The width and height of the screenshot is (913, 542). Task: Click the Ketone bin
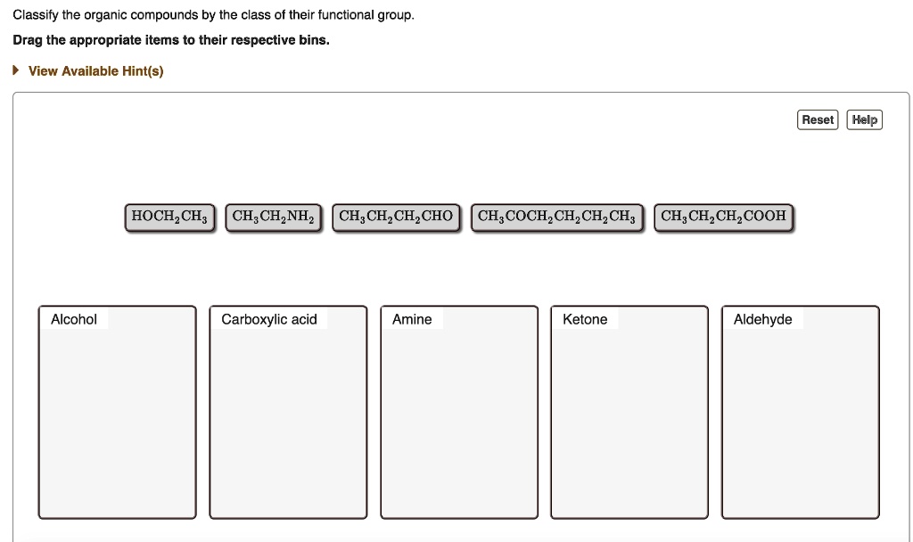tap(629, 419)
